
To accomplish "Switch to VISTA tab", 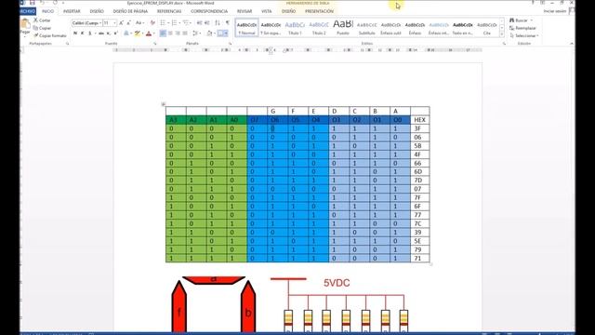I will [x=267, y=11].
